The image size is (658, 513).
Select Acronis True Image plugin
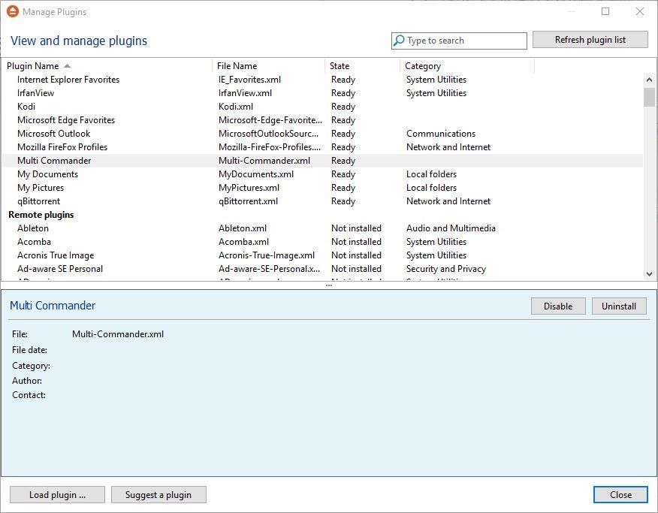tap(322, 255)
